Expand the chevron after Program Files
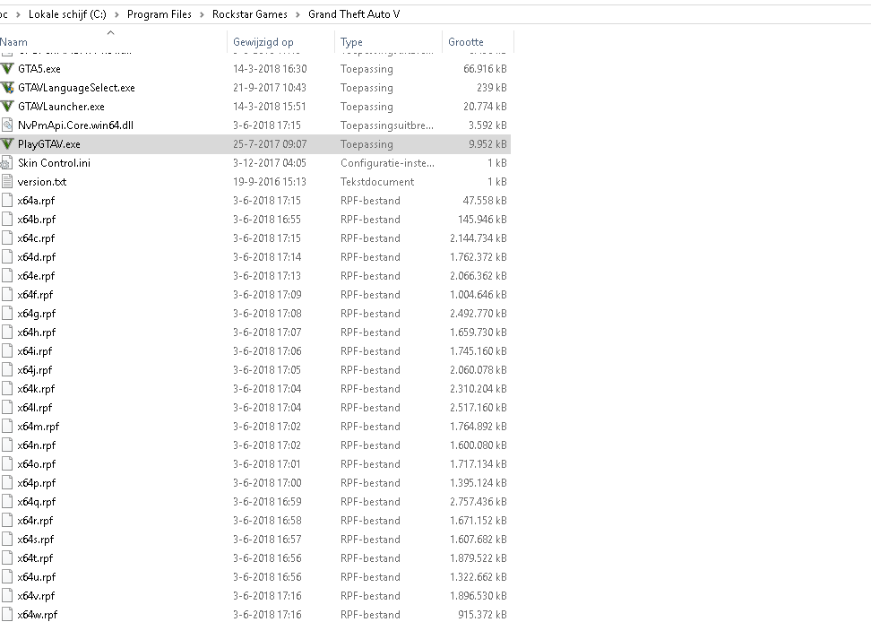This screenshot has height=622, width=871. (203, 14)
